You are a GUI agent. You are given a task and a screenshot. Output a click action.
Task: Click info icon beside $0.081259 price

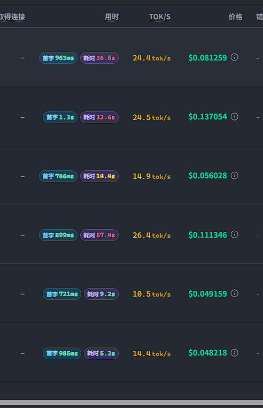pos(235,57)
